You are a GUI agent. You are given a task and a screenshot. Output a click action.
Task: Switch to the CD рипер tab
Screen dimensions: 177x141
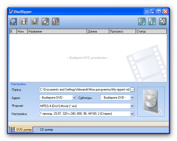pyautogui.click(x=44, y=130)
